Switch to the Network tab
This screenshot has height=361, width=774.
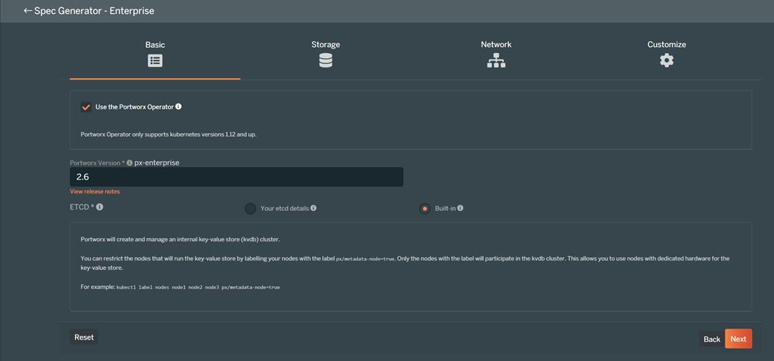pyautogui.click(x=496, y=54)
